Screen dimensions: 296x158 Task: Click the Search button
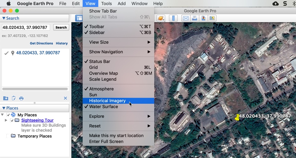[x=61, y=27]
